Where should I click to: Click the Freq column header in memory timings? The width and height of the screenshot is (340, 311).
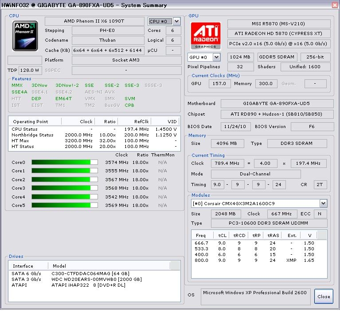coord(201,235)
